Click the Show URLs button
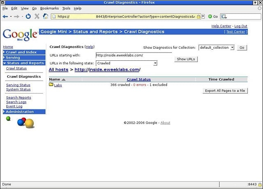The width and height of the screenshot is (263, 189). click(x=186, y=59)
